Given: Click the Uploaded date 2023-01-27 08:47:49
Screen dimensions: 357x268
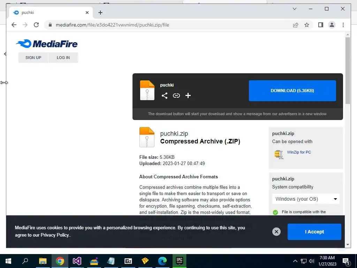Looking at the screenshot, I should coord(172,163).
